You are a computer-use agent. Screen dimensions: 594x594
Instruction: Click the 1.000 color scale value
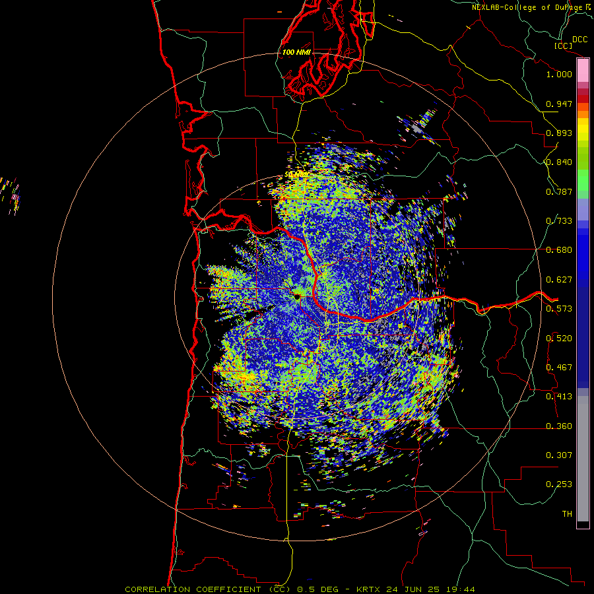559,74
